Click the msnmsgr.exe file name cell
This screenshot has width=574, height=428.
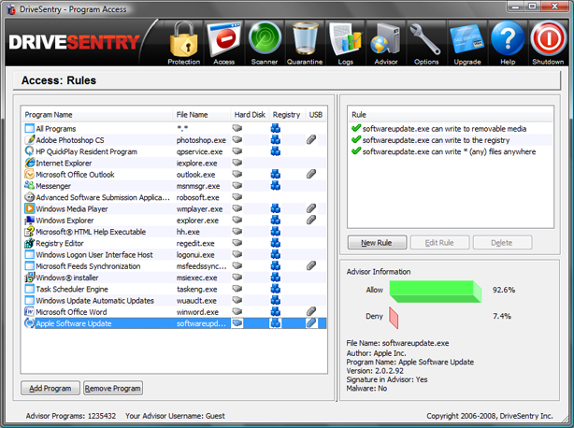coord(198,186)
